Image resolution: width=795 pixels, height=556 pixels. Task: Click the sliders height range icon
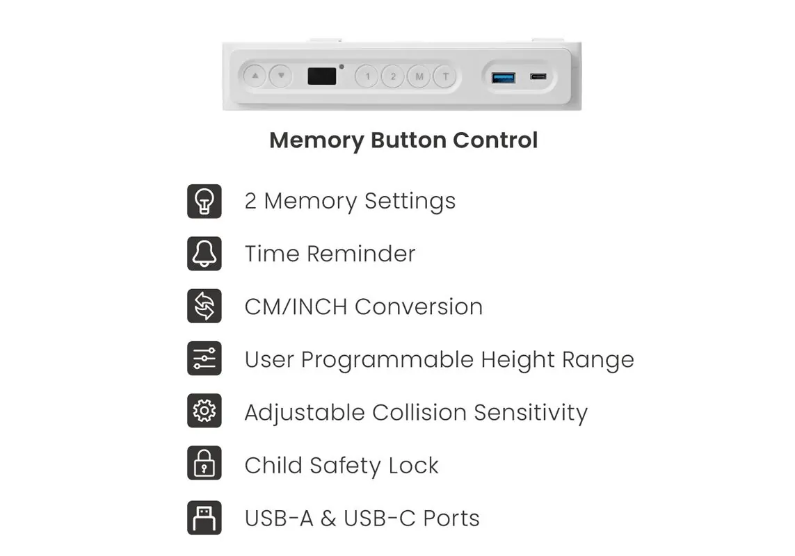pyautogui.click(x=204, y=359)
